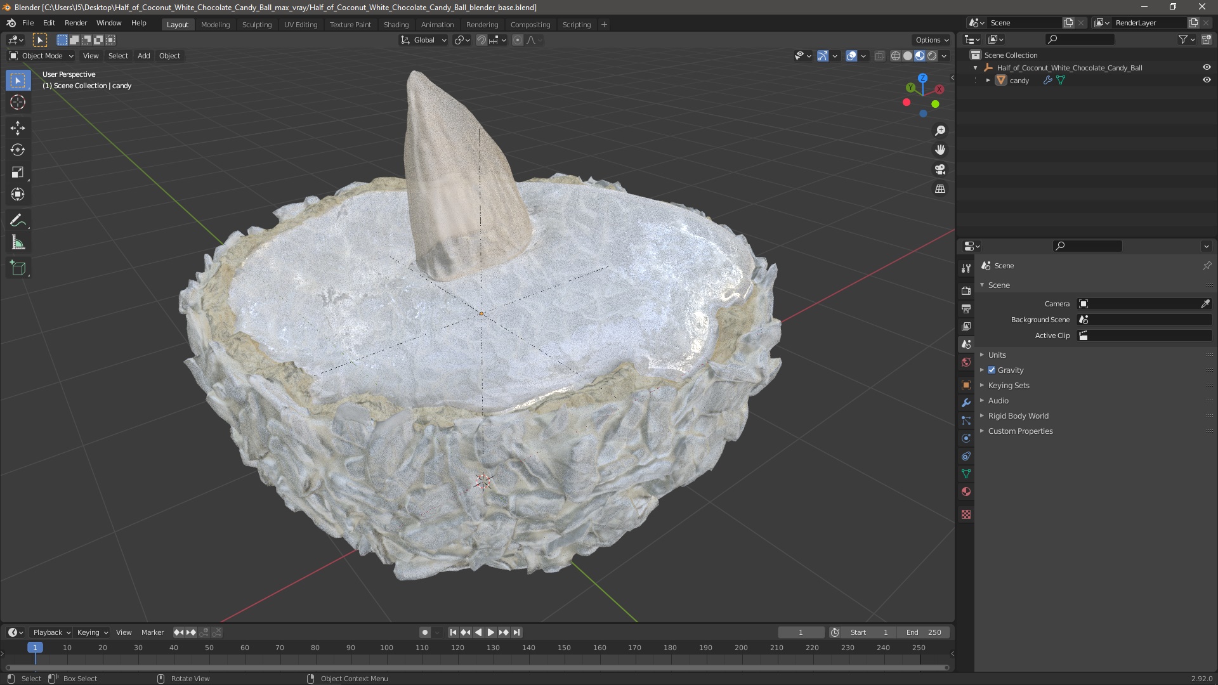Viewport: 1218px width, 685px height.
Task: Open the Modifier properties wrench tab
Action: (x=966, y=403)
